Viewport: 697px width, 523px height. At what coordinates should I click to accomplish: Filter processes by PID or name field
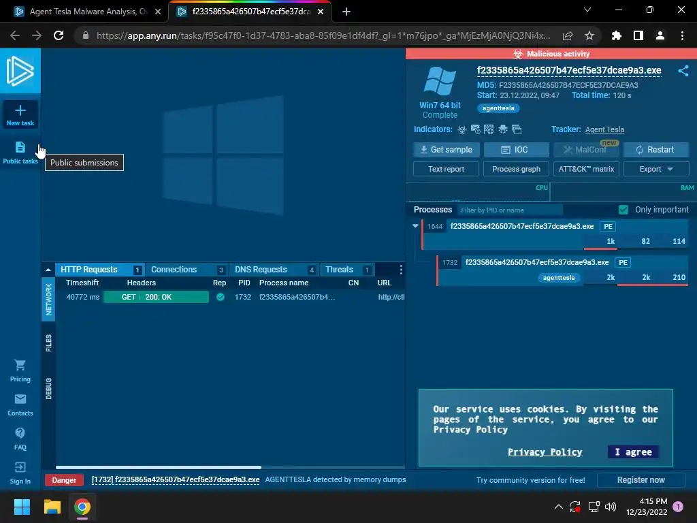(x=510, y=210)
